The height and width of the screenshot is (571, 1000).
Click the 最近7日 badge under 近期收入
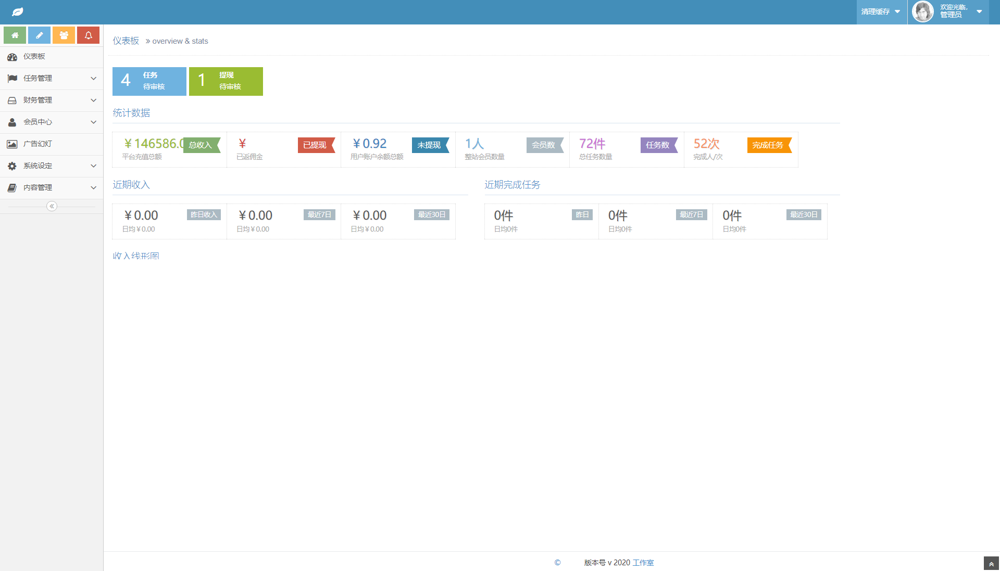coord(319,214)
